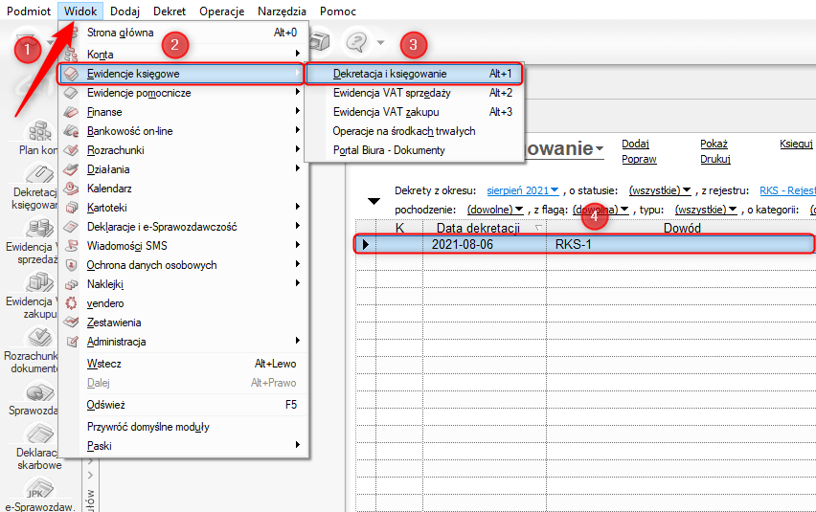Click Wstecz menu entry

(x=183, y=364)
